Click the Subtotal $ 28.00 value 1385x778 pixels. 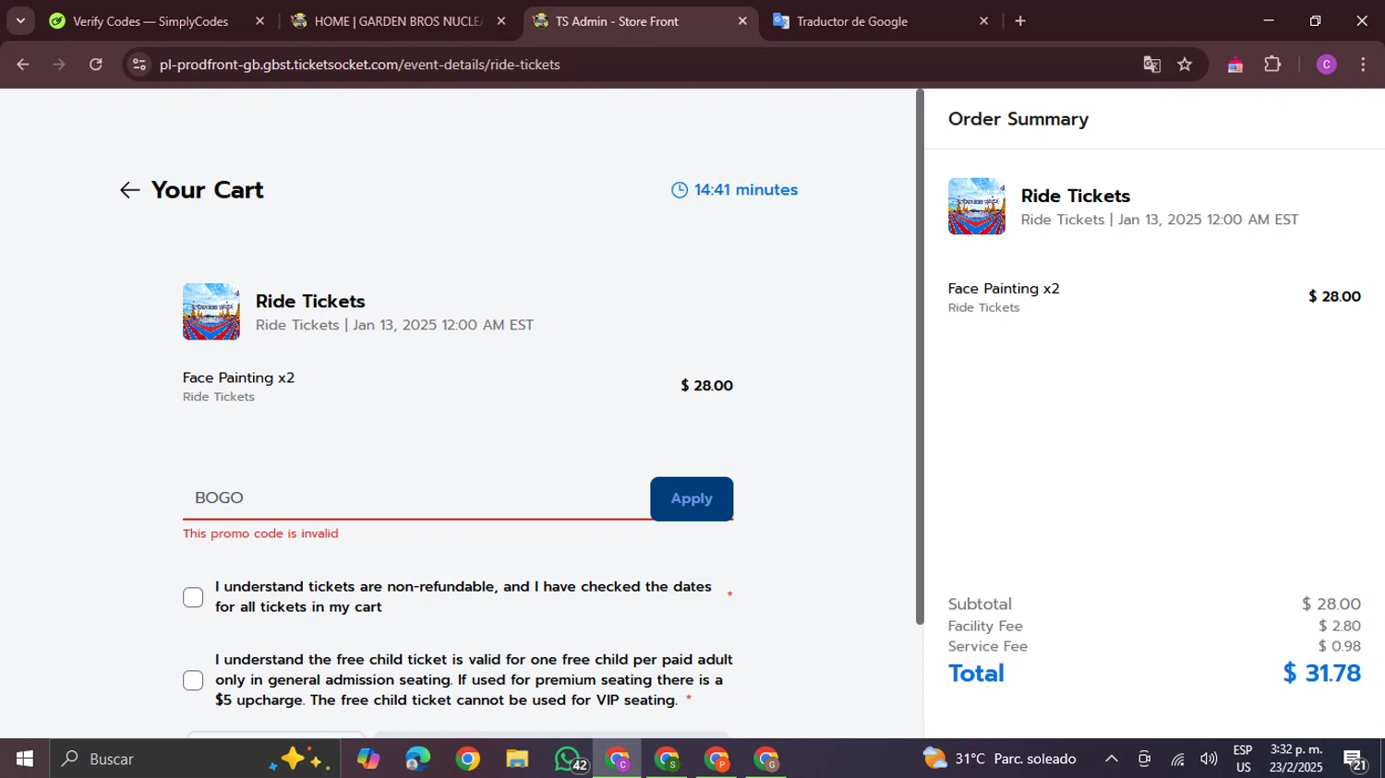(1331, 604)
